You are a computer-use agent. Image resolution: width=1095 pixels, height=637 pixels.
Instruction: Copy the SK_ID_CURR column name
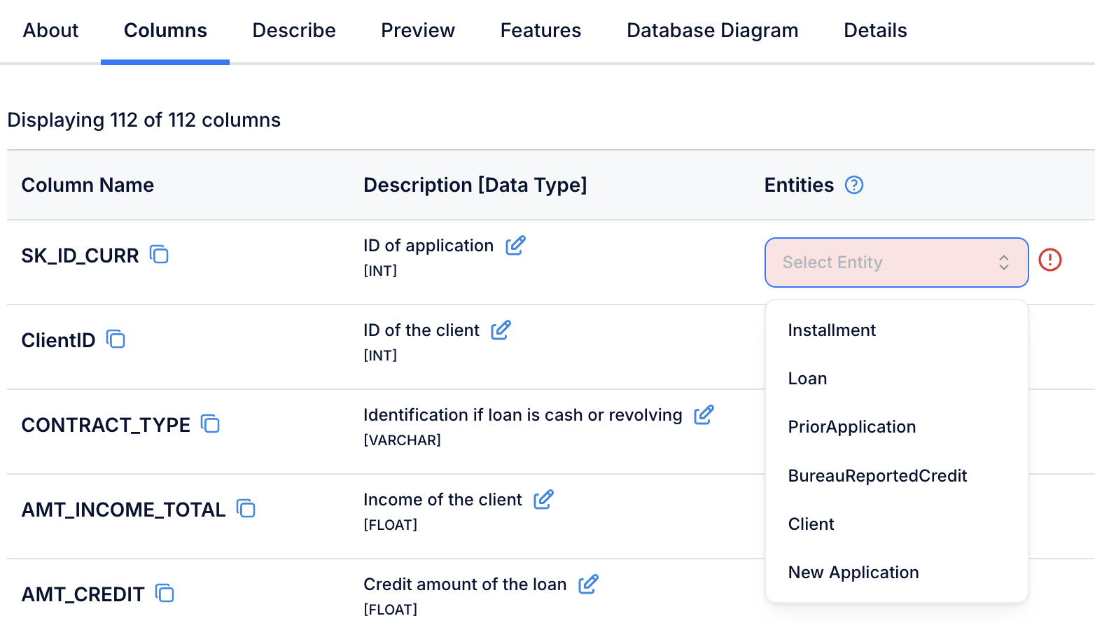[x=160, y=255]
